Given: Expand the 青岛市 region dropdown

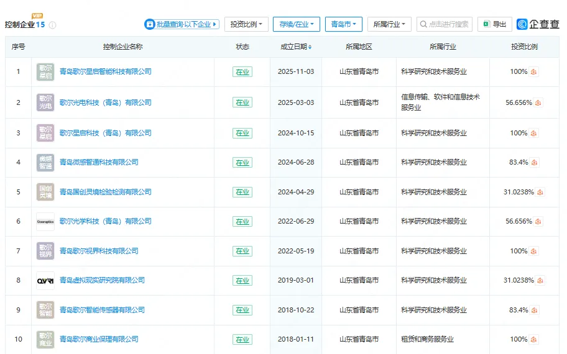Looking at the screenshot, I should point(343,24).
